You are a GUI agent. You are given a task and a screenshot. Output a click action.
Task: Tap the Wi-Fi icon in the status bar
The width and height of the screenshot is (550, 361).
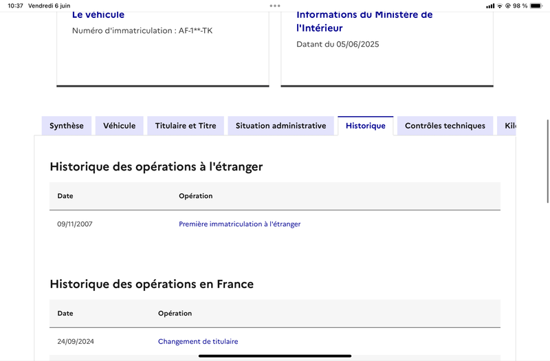point(500,6)
